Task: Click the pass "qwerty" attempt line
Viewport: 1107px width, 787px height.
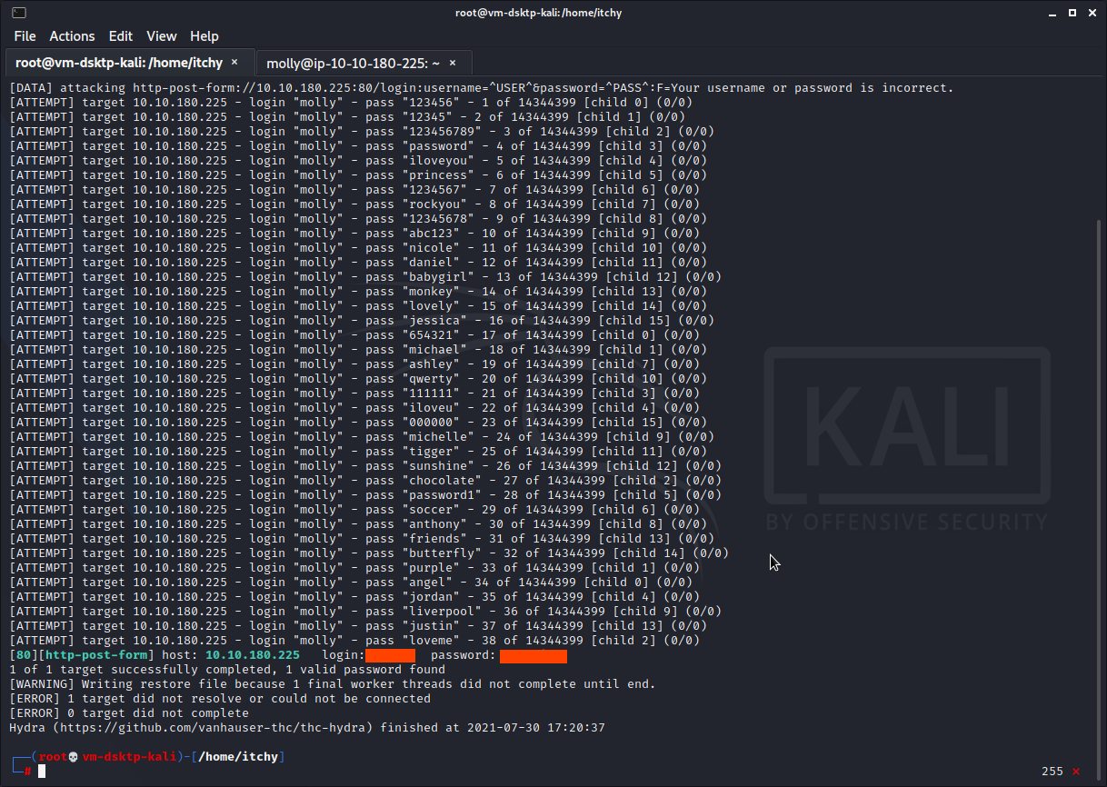Action: [x=358, y=379]
